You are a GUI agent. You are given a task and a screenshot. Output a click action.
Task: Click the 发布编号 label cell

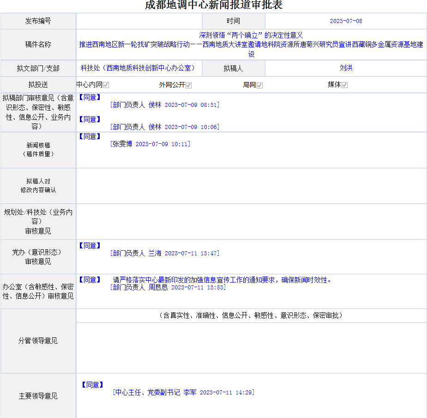[38, 21]
